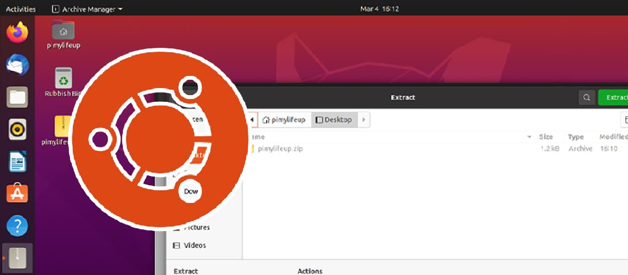Click the search icon in Extract dialog
This screenshot has width=628, height=275.
(587, 97)
